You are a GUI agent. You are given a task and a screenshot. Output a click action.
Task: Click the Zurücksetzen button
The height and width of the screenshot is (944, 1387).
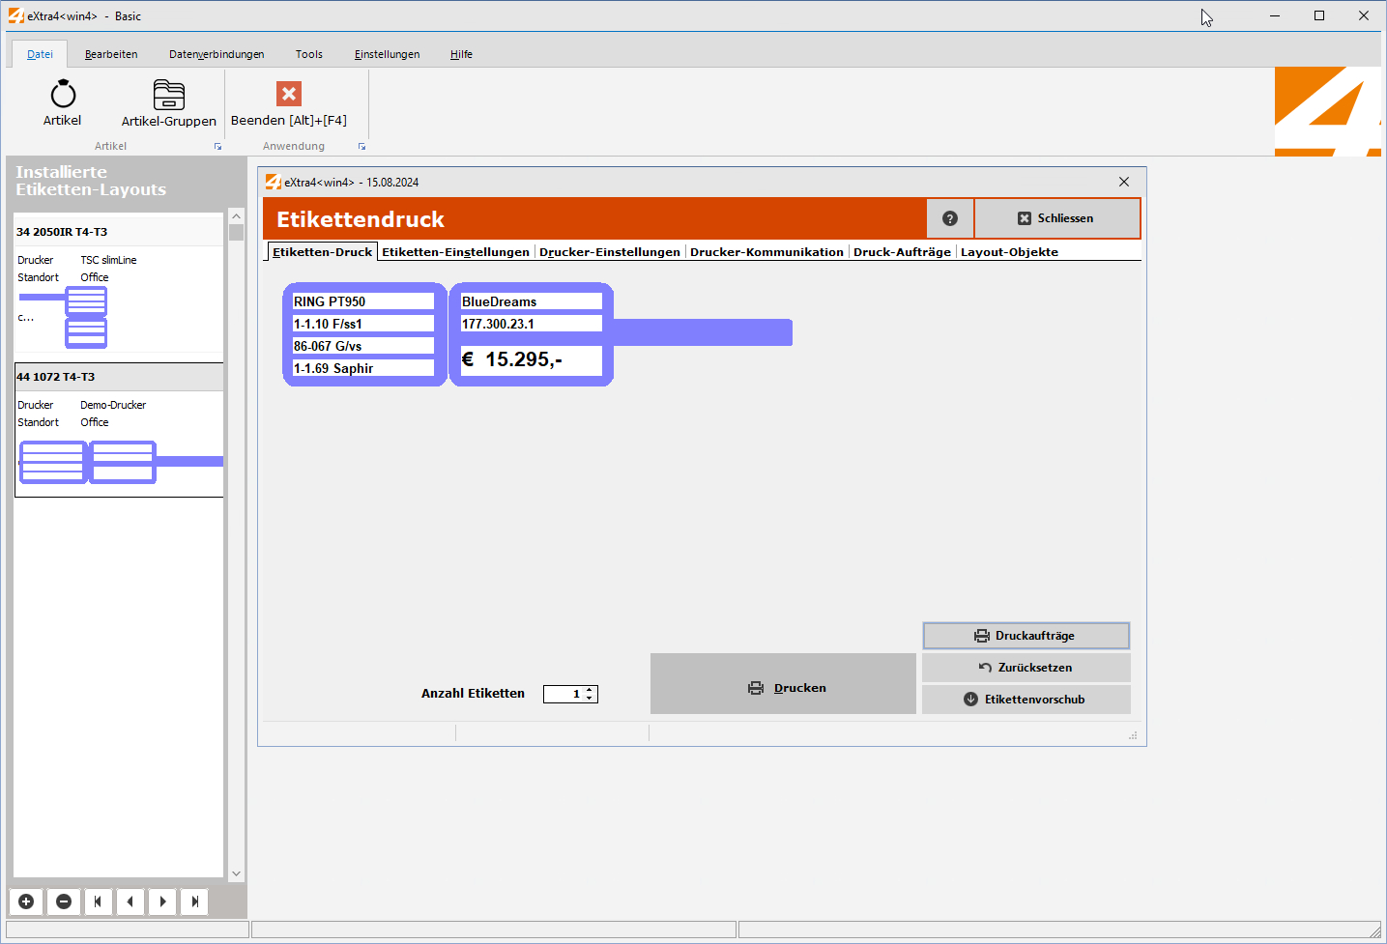(x=1026, y=668)
